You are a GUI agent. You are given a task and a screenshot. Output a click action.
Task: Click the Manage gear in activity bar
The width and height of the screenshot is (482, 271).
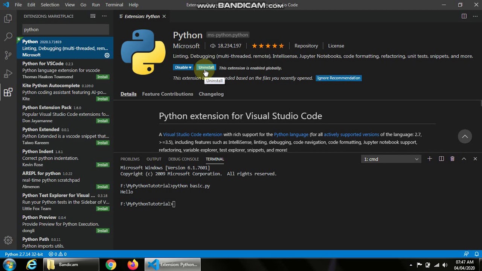click(8, 240)
